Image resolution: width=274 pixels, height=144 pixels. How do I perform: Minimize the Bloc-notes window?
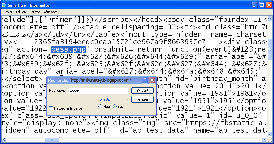(x=255, y=5)
